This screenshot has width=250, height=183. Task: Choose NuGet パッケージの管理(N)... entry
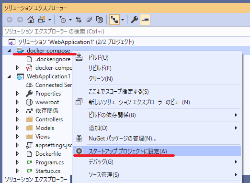(157, 139)
